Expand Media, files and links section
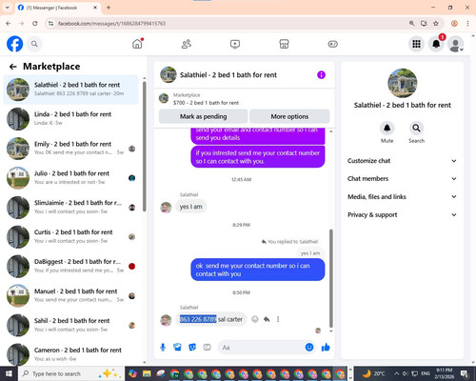476x381 pixels. [402, 196]
